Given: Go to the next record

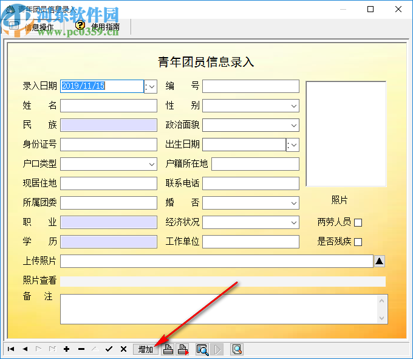Looking at the screenshot, I should (x=39, y=349).
